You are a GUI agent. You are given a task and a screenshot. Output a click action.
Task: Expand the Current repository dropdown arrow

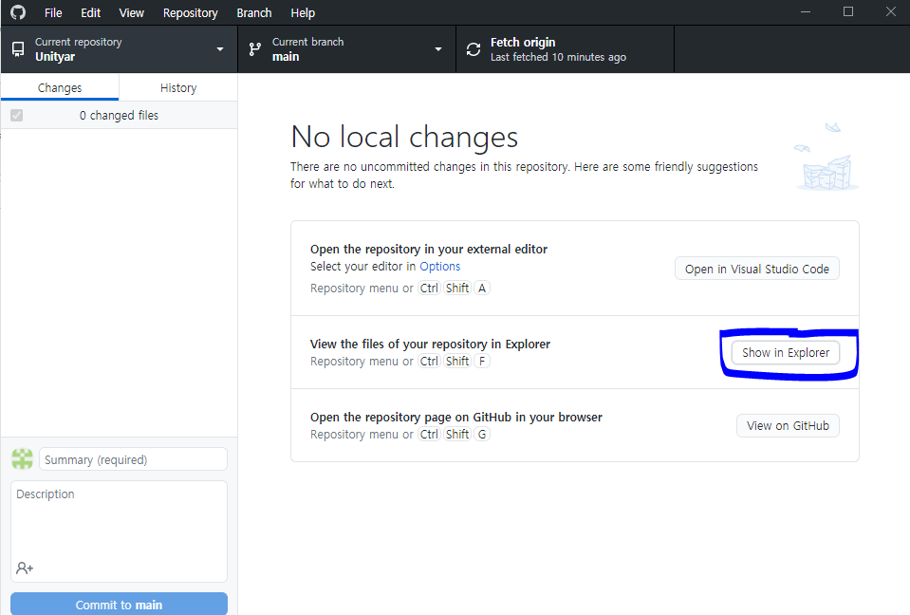pos(220,49)
